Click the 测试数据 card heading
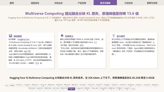 18,36
